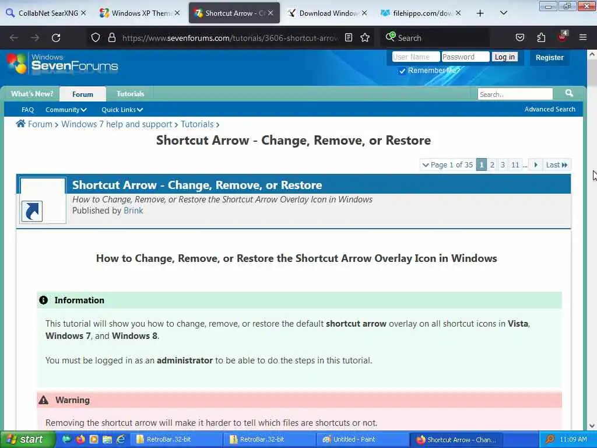Open the What's New? tab
This screenshot has width=597, height=448.
pos(32,94)
